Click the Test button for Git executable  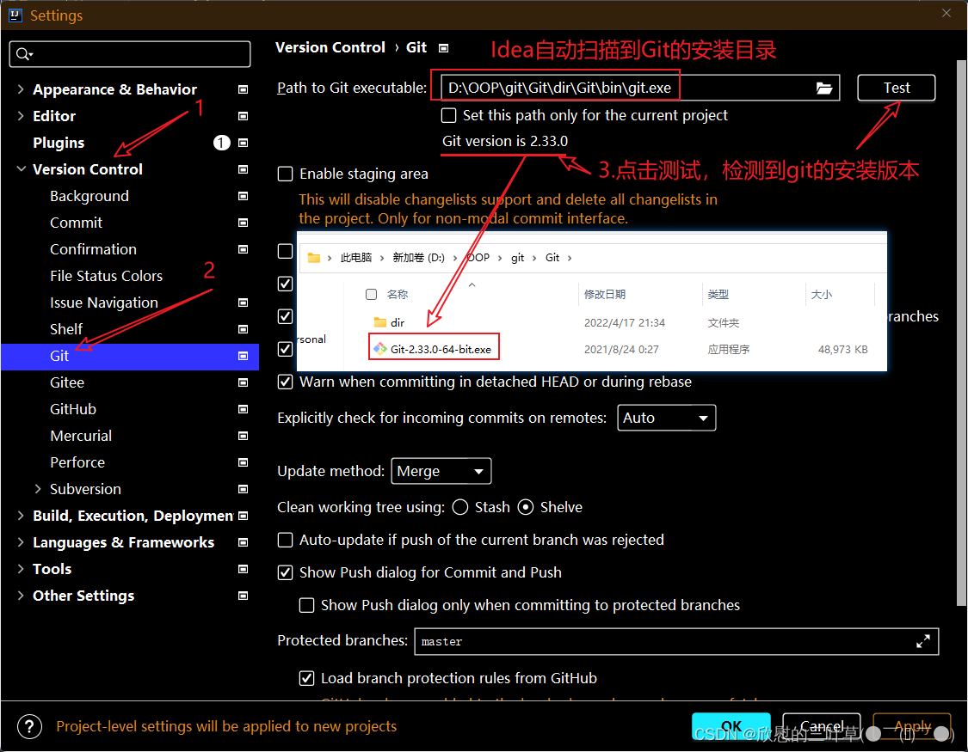[x=896, y=88]
